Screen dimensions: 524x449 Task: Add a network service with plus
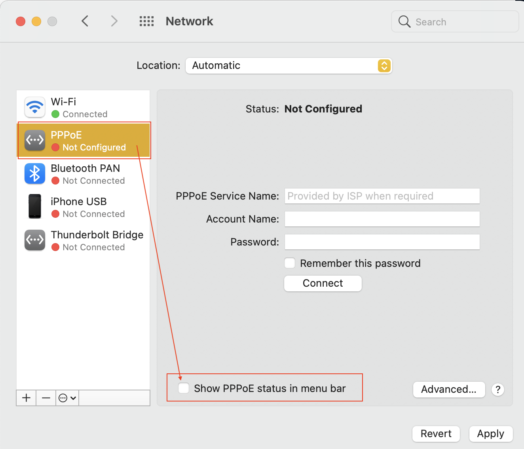click(27, 398)
